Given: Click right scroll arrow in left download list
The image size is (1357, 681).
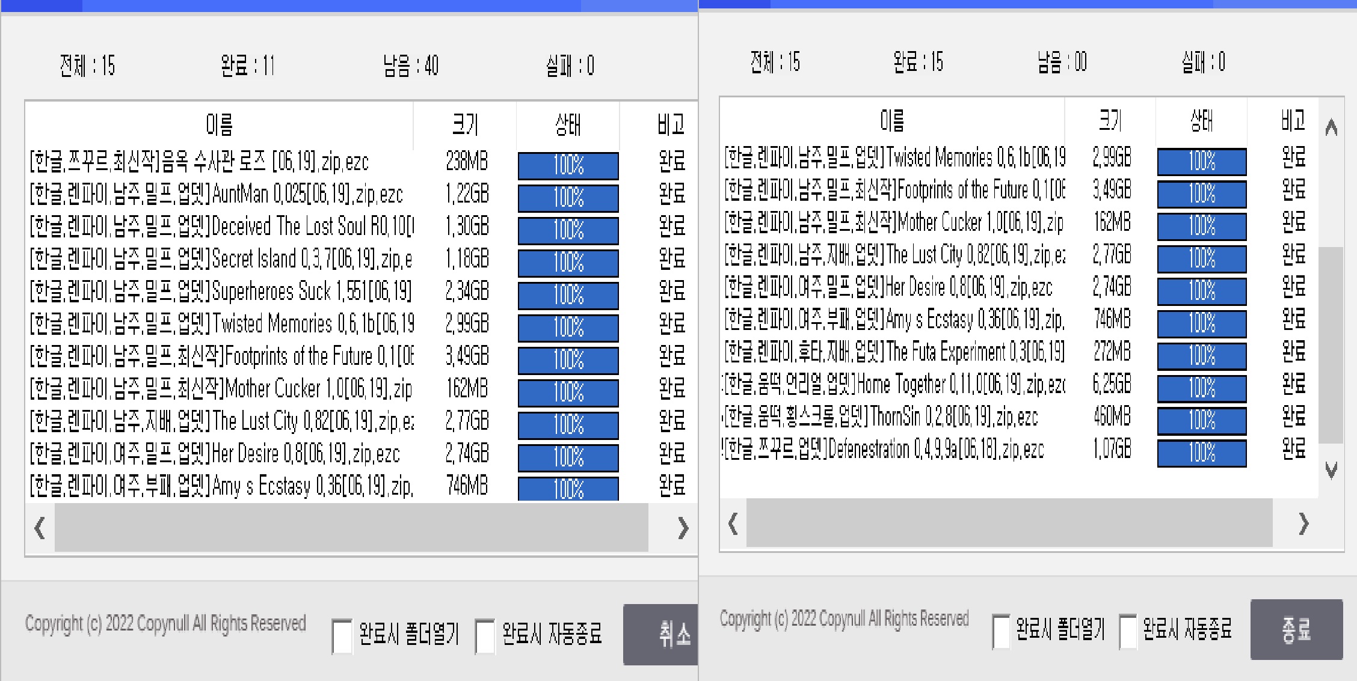Looking at the screenshot, I should [682, 528].
